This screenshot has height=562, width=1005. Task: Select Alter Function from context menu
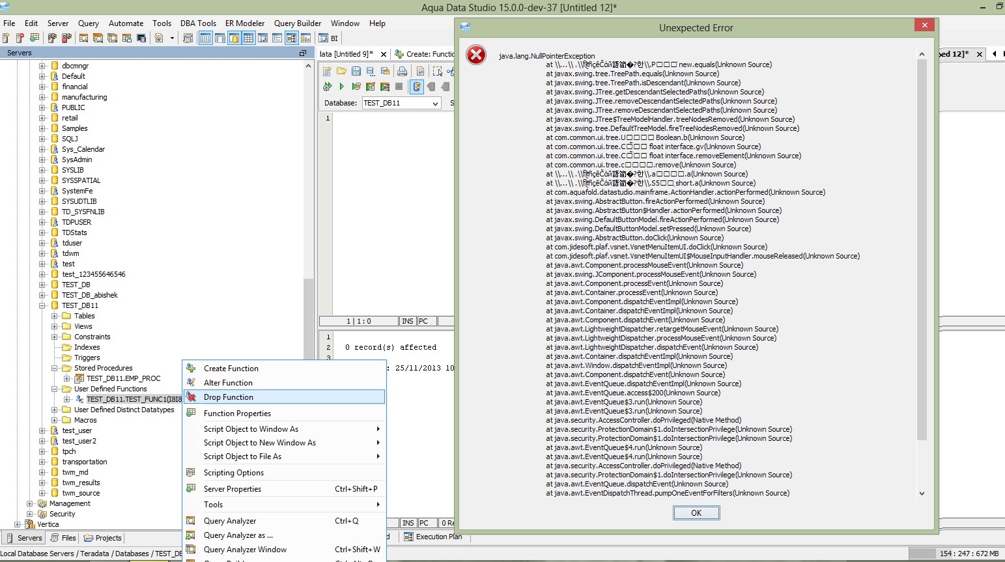click(285, 382)
